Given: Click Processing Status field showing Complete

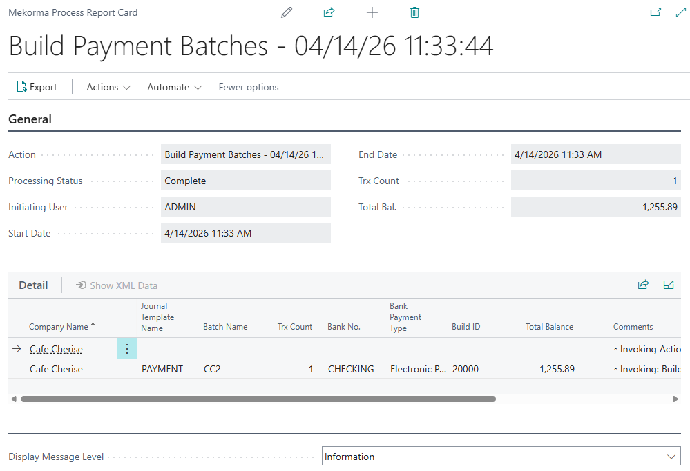Looking at the screenshot, I should coord(246,181).
